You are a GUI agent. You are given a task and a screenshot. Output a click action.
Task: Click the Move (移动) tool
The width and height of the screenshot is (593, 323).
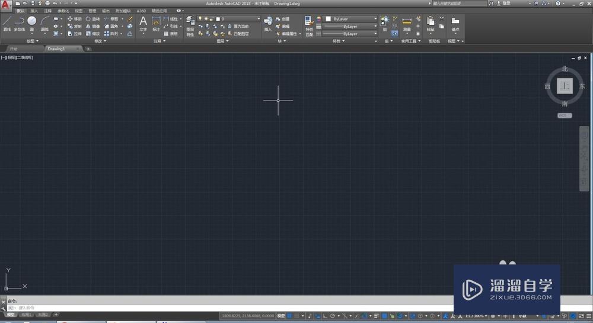click(75, 19)
